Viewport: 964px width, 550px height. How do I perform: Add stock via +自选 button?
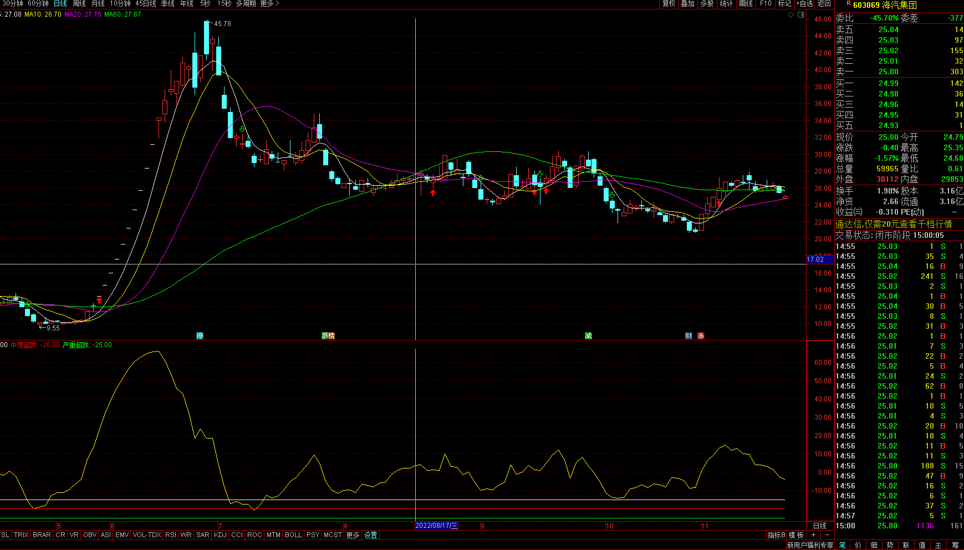(805, 4)
